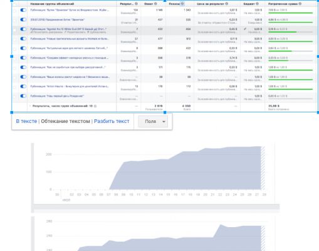This screenshot has height=251, width=319.
Task: Select the 'Обтекание текстом' wrap option
Action: [65, 121]
